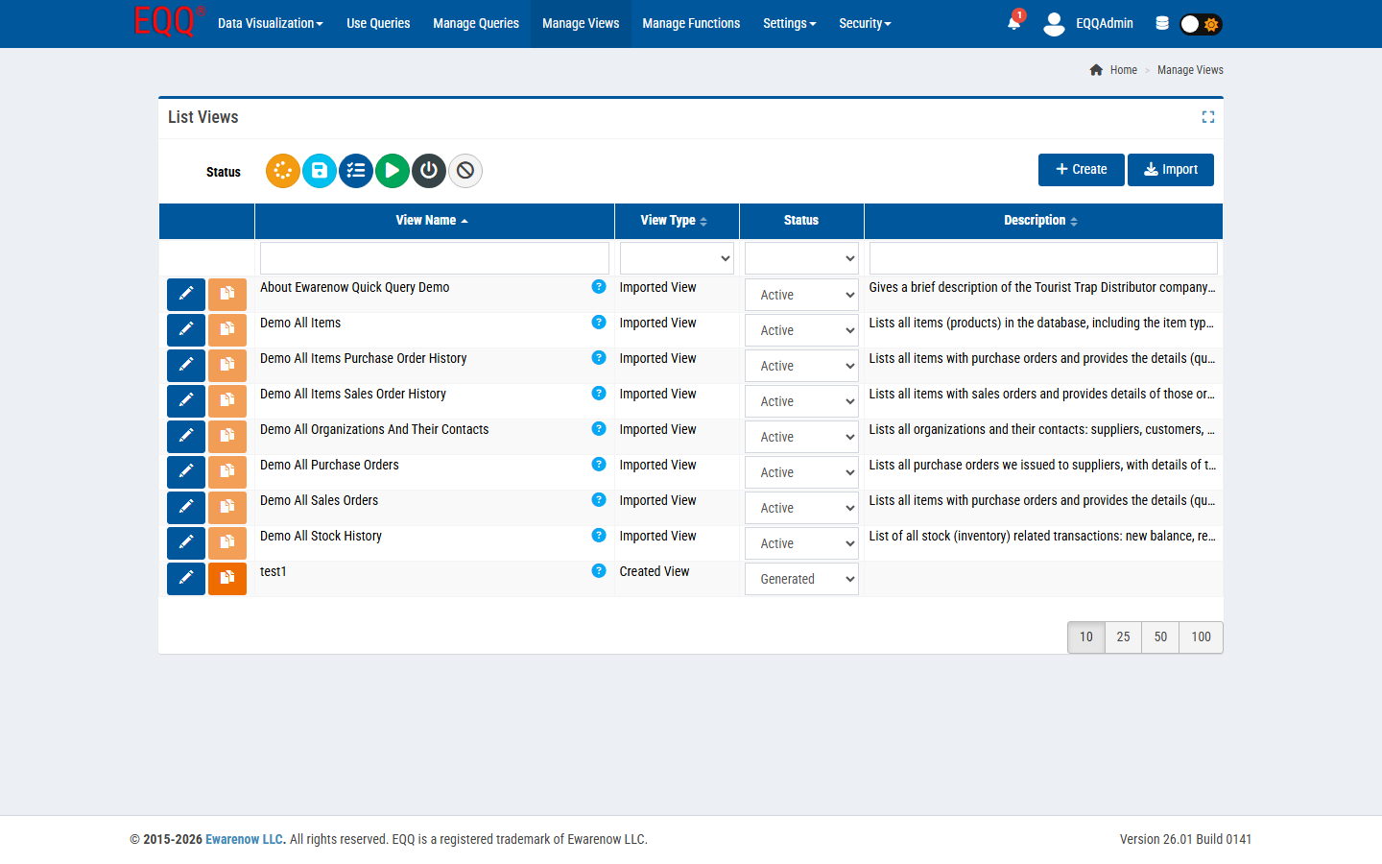
Task: Select the power button status filter icon
Action: (428, 171)
